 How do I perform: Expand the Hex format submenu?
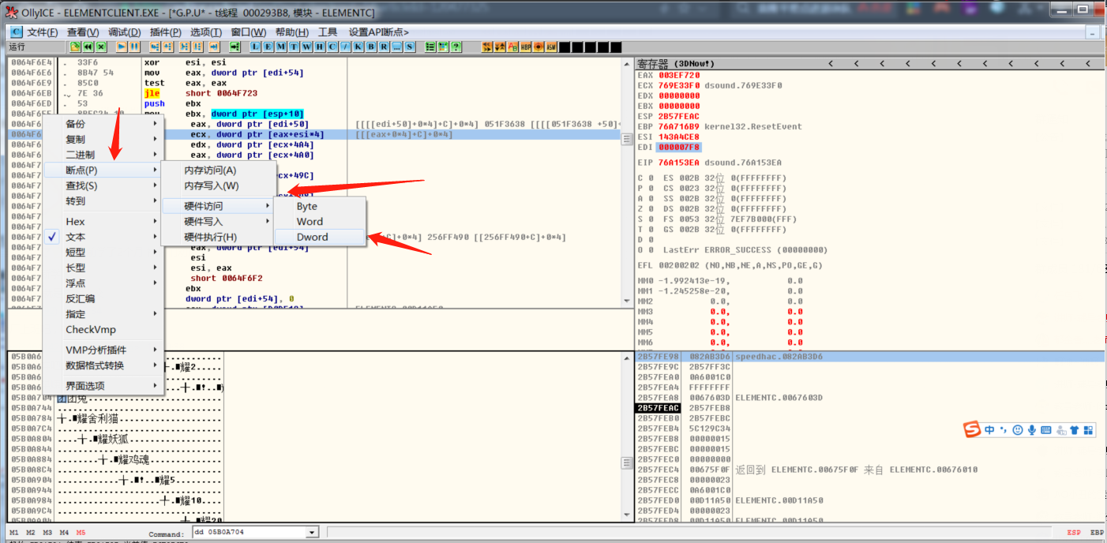[104, 222]
